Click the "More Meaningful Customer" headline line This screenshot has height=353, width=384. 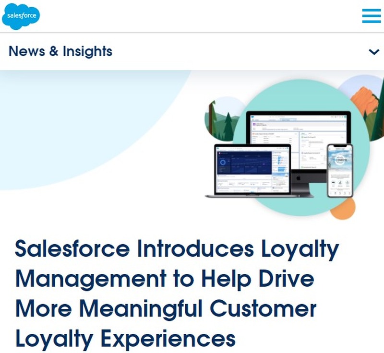tap(166, 309)
